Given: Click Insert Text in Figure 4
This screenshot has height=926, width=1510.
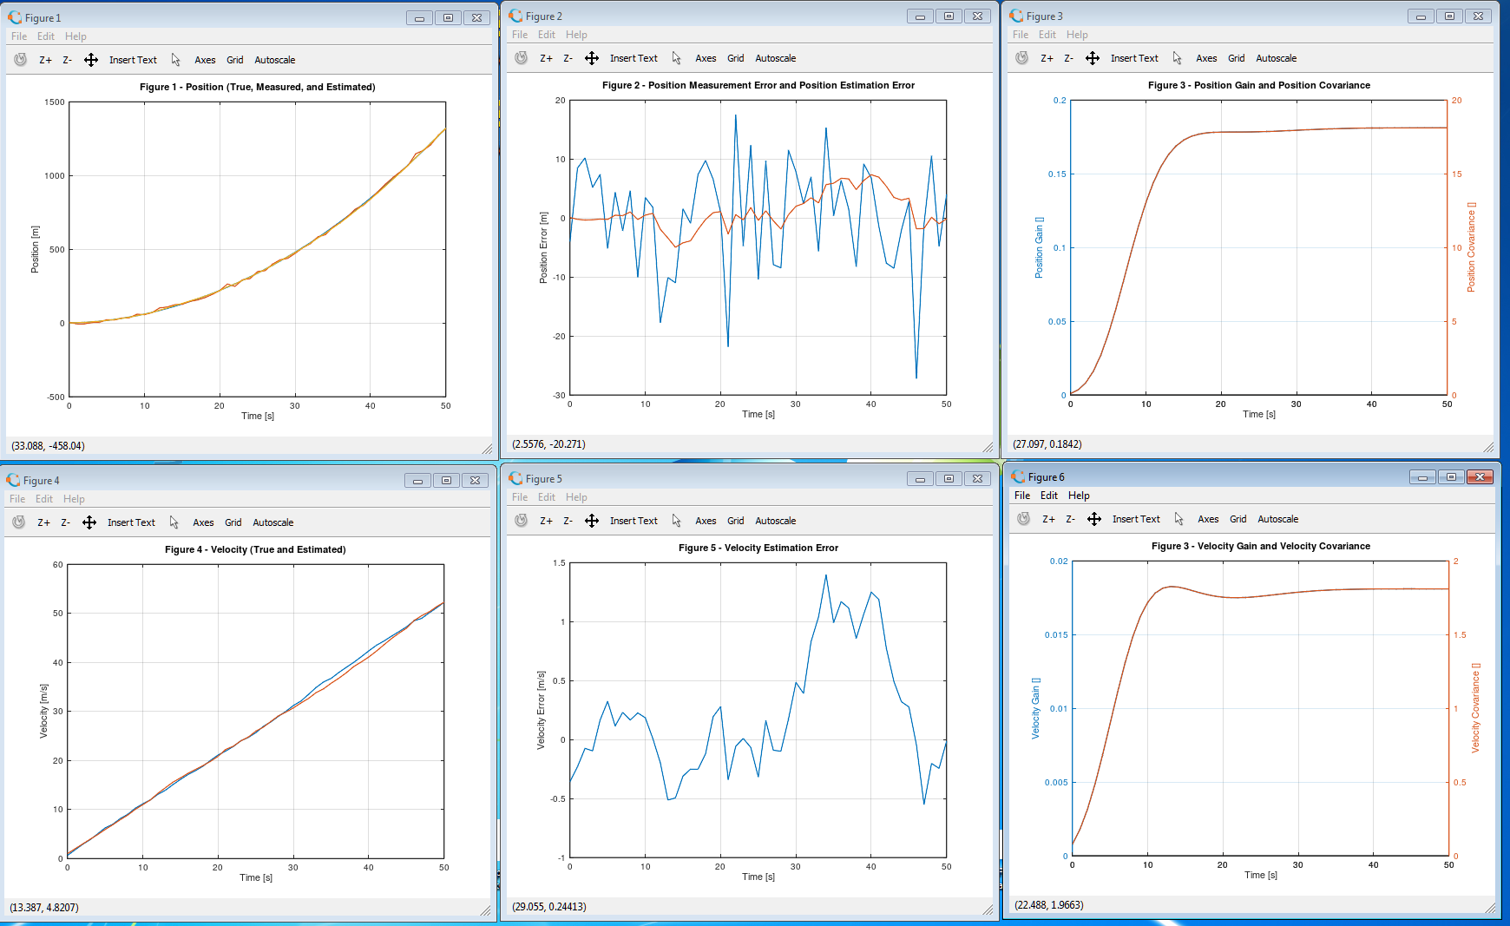Looking at the screenshot, I should pyautogui.click(x=131, y=522).
